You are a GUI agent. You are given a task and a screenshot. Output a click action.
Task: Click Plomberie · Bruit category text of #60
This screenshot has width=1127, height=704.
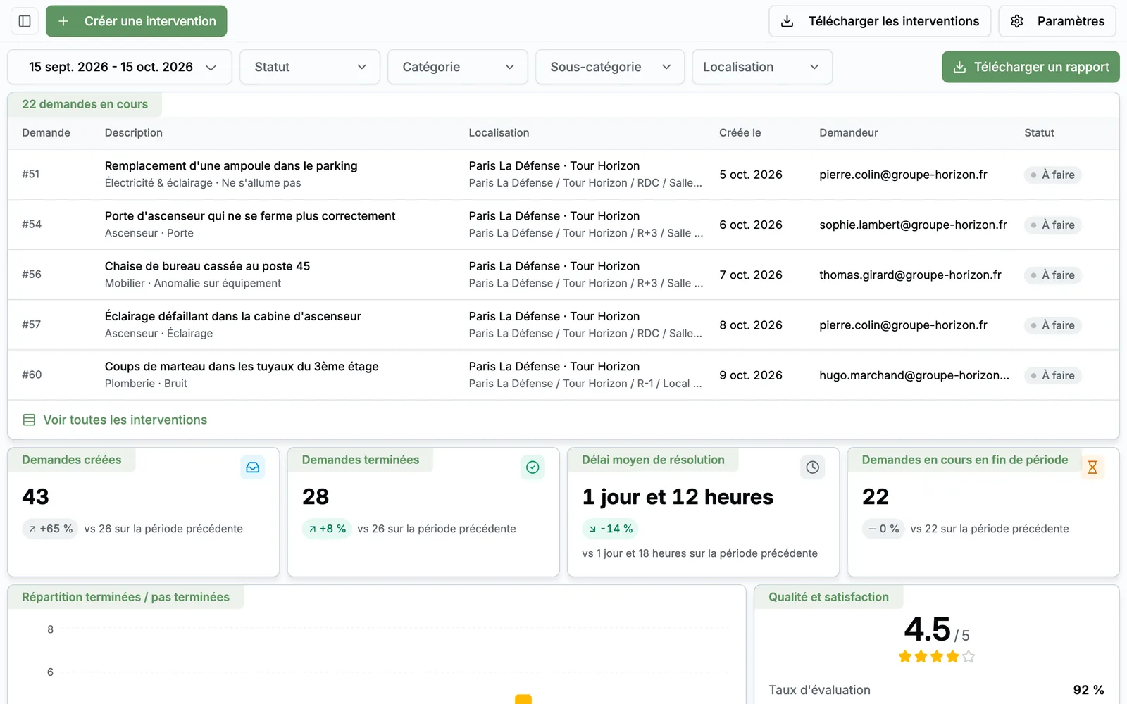146,384
